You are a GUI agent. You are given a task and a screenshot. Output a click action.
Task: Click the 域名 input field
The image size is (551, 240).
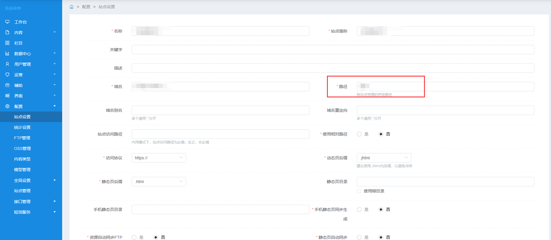(221, 87)
